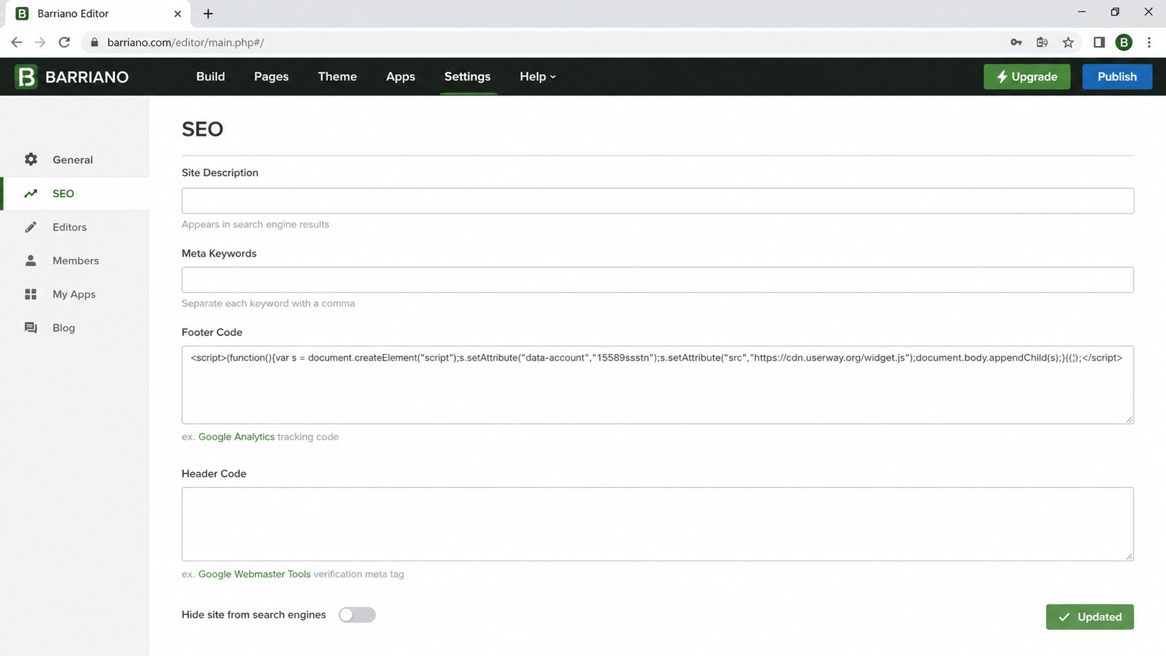
Task: Select Members in settings sidebar
Action: [x=75, y=261]
